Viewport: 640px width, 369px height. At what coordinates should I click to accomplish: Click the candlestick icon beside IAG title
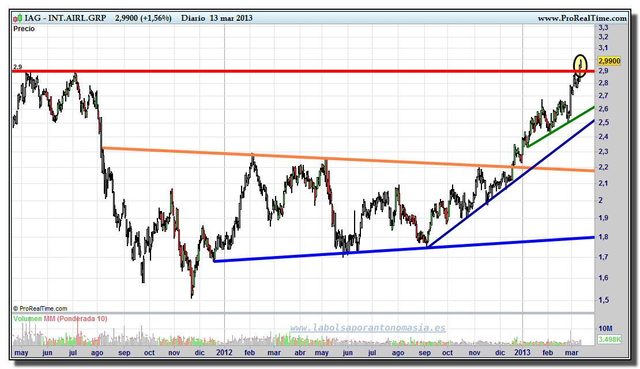pyautogui.click(x=17, y=18)
